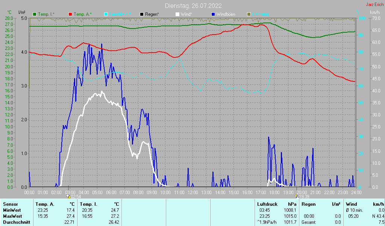Click the Luftdruck maximum 1015.0
Image resolution: width=385 pixels, height=226 pixels.
[290, 217]
